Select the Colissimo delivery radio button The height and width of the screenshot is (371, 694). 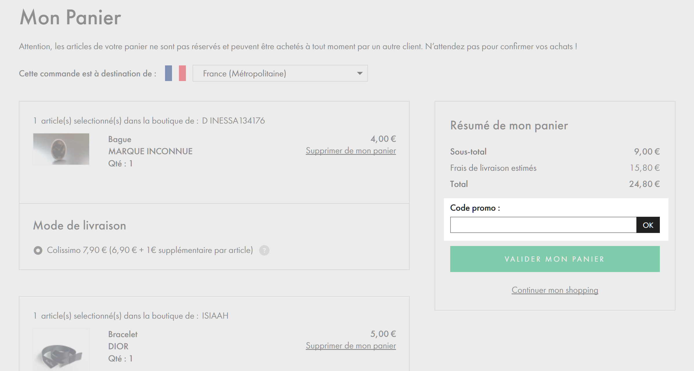[x=38, y=250]
